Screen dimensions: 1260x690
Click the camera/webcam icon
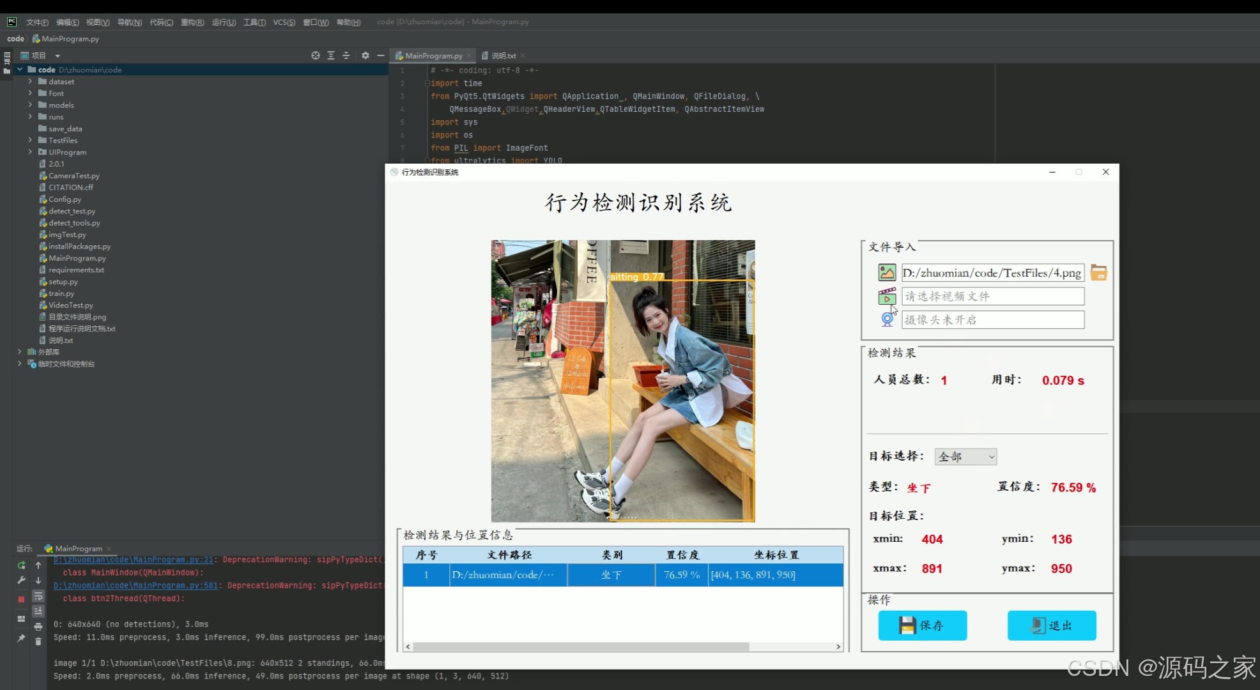pos(887,319)
